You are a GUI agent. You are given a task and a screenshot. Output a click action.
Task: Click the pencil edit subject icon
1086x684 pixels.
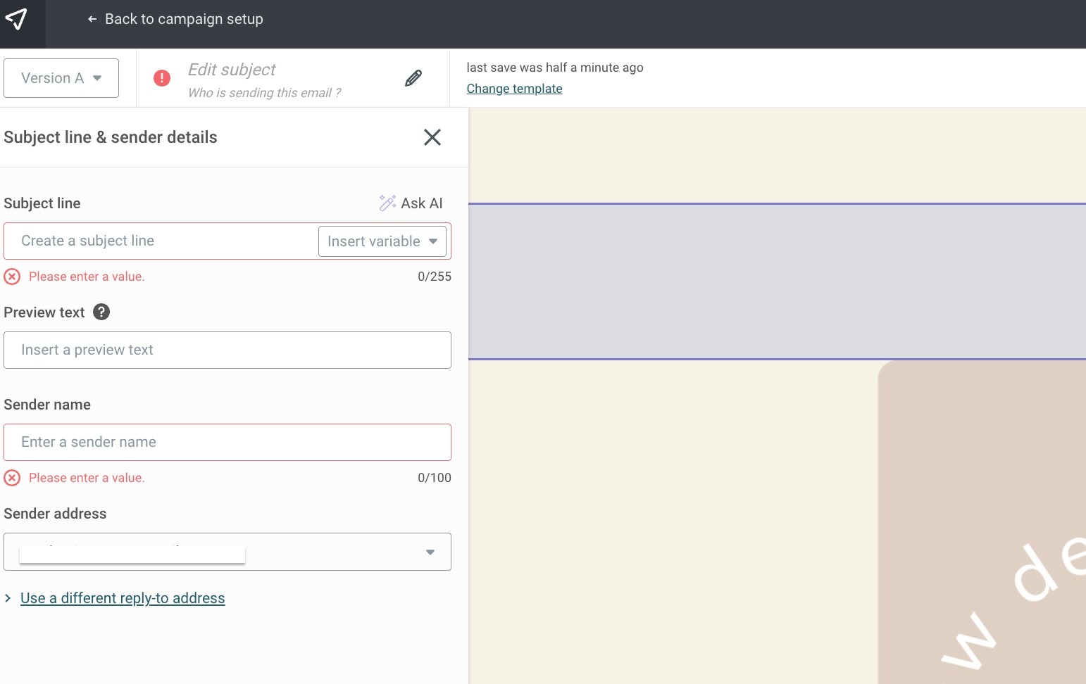click(413, 78)
